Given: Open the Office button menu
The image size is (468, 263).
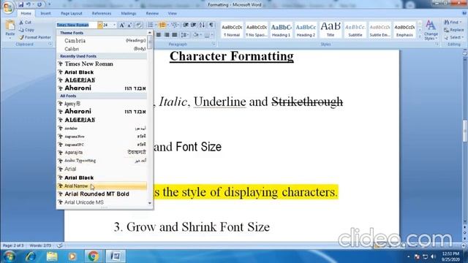Looking at the screenshot, I should [x=8, y=7].
